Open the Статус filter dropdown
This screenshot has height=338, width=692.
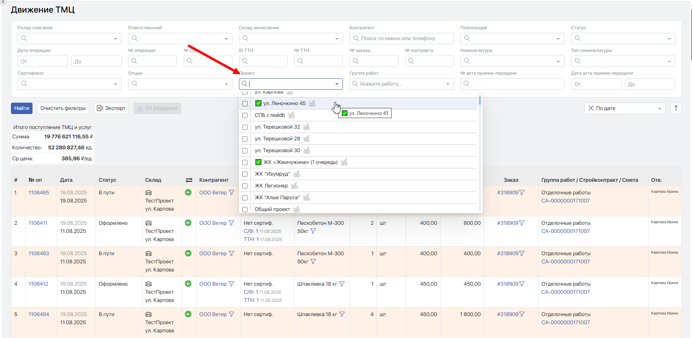pos(669,39)
